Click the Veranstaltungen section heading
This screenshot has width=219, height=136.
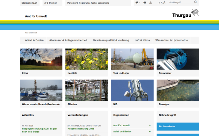click(78, 115)
